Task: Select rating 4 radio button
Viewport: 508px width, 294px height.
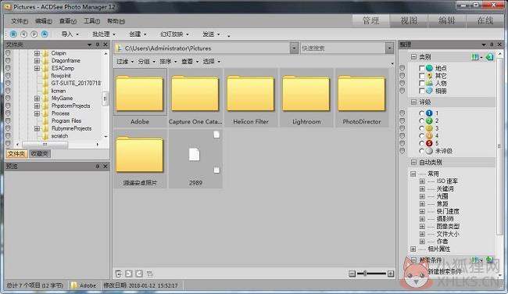Action: point(421,136)
